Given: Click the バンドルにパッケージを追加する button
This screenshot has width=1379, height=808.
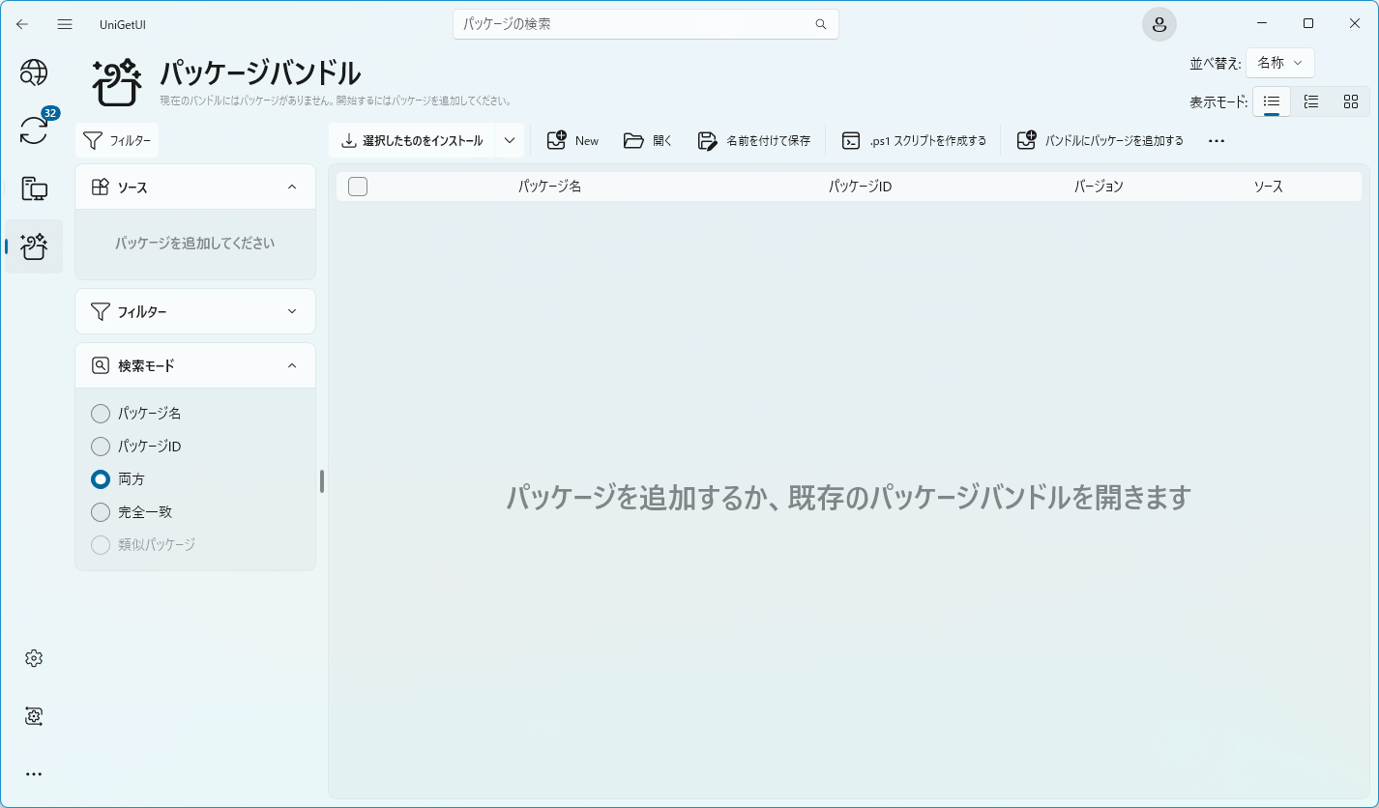Looking at the screenshot, I should click(1100, 140).
